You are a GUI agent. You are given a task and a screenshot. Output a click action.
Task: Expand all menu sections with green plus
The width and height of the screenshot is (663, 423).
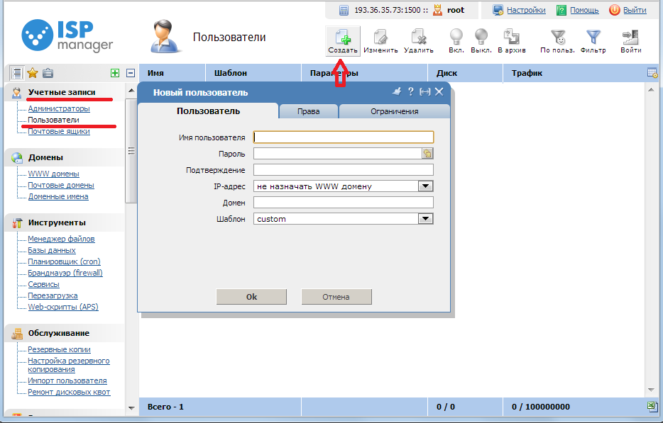click(x=115, y=73)
